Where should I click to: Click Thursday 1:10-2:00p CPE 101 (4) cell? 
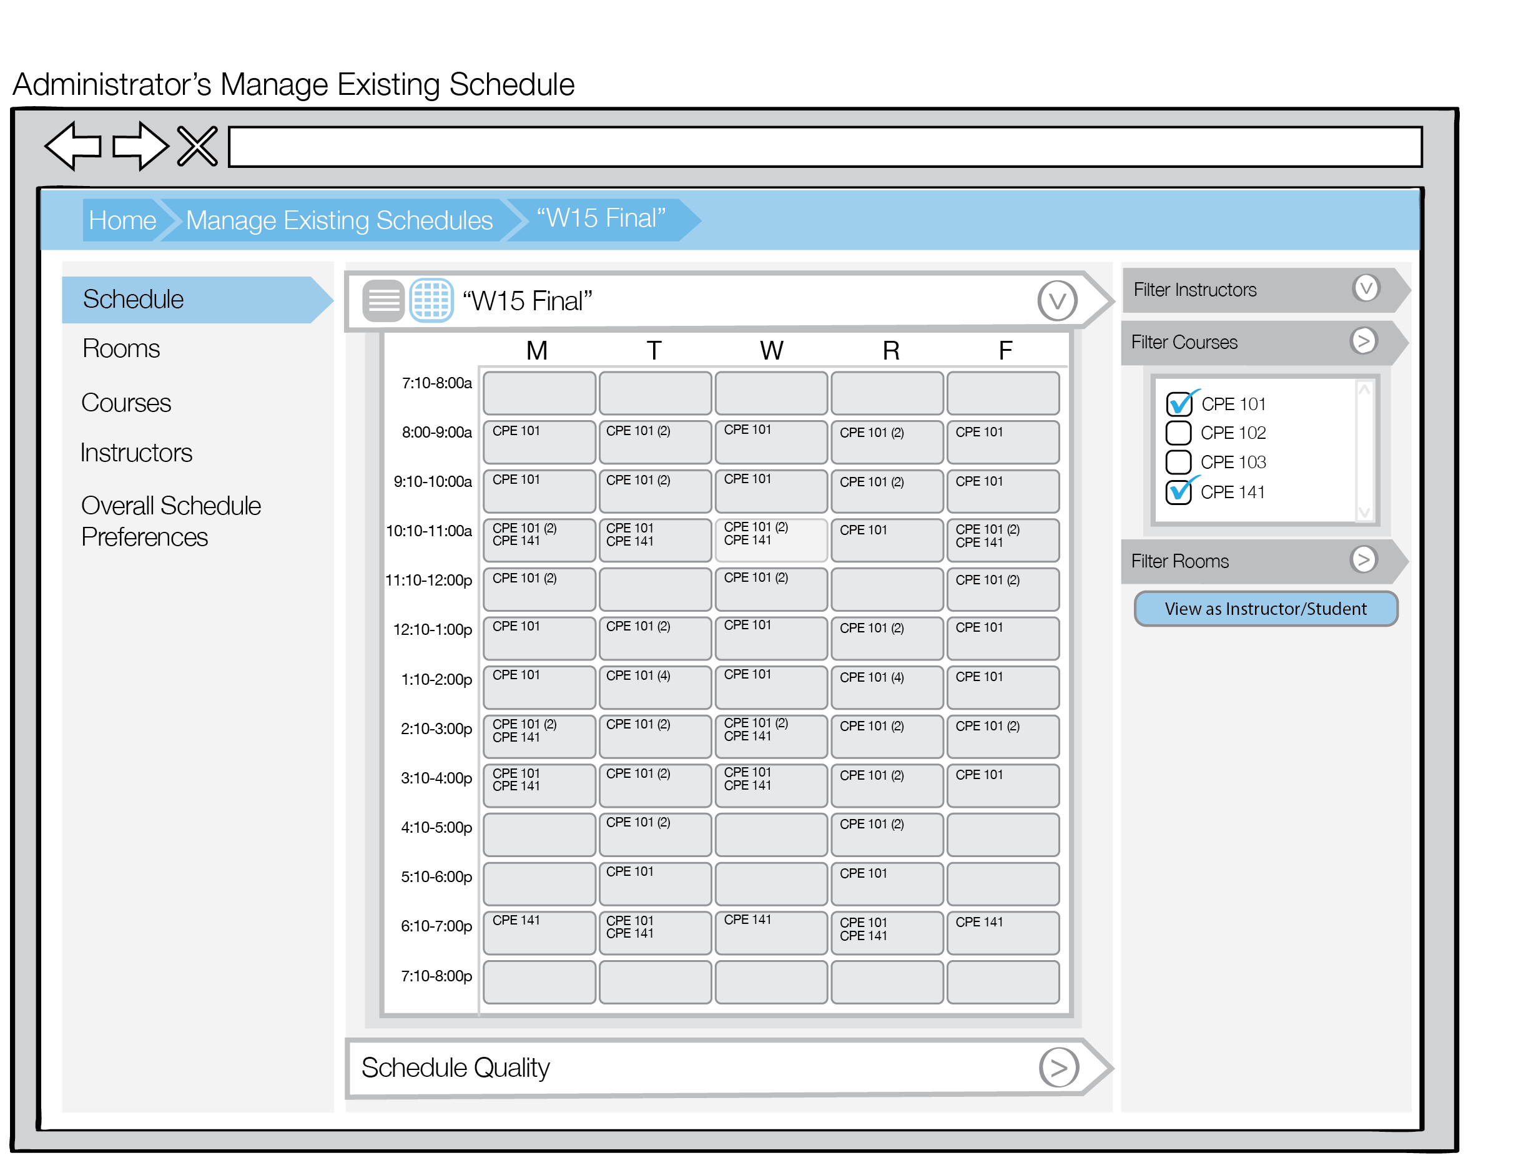pos(887,687)
